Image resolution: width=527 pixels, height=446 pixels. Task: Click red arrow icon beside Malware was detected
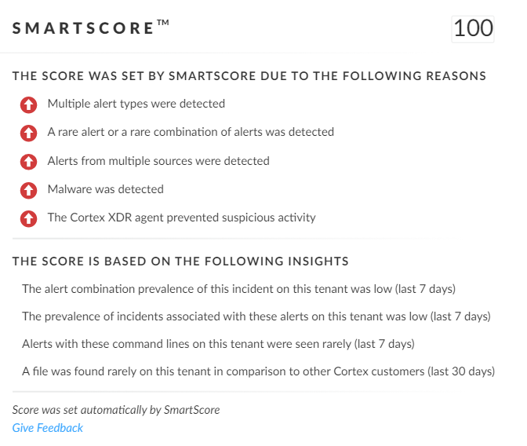[x=28, y=190]
